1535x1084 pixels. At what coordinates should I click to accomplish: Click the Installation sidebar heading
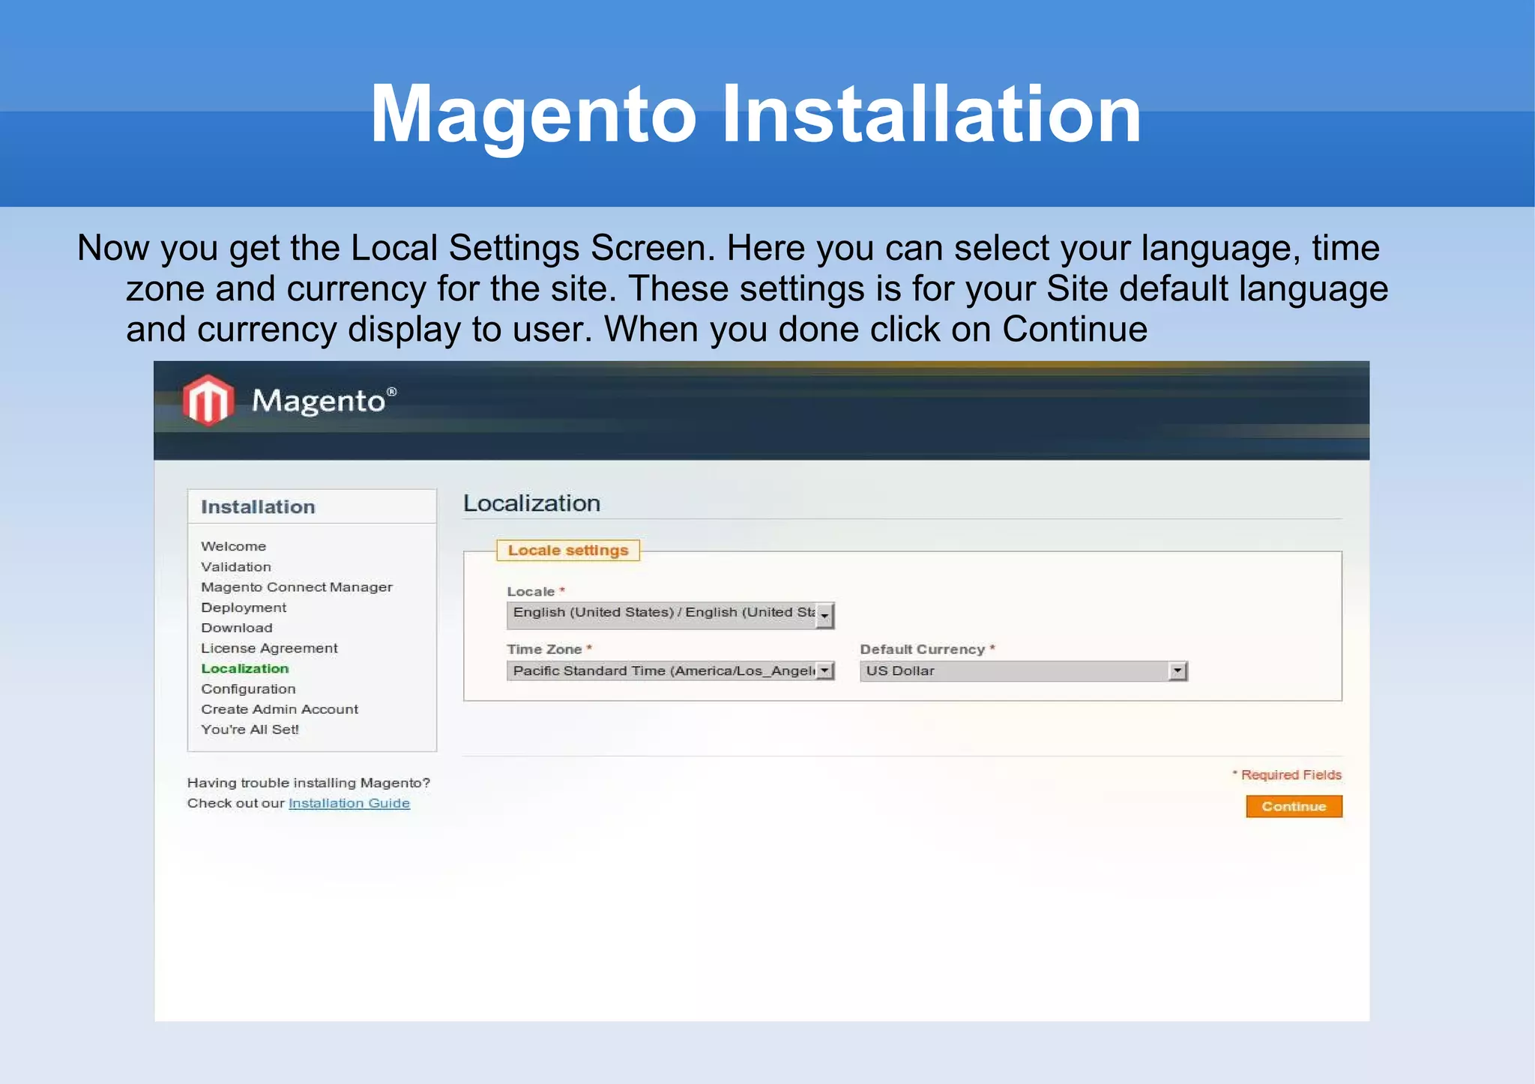(258, 506)
